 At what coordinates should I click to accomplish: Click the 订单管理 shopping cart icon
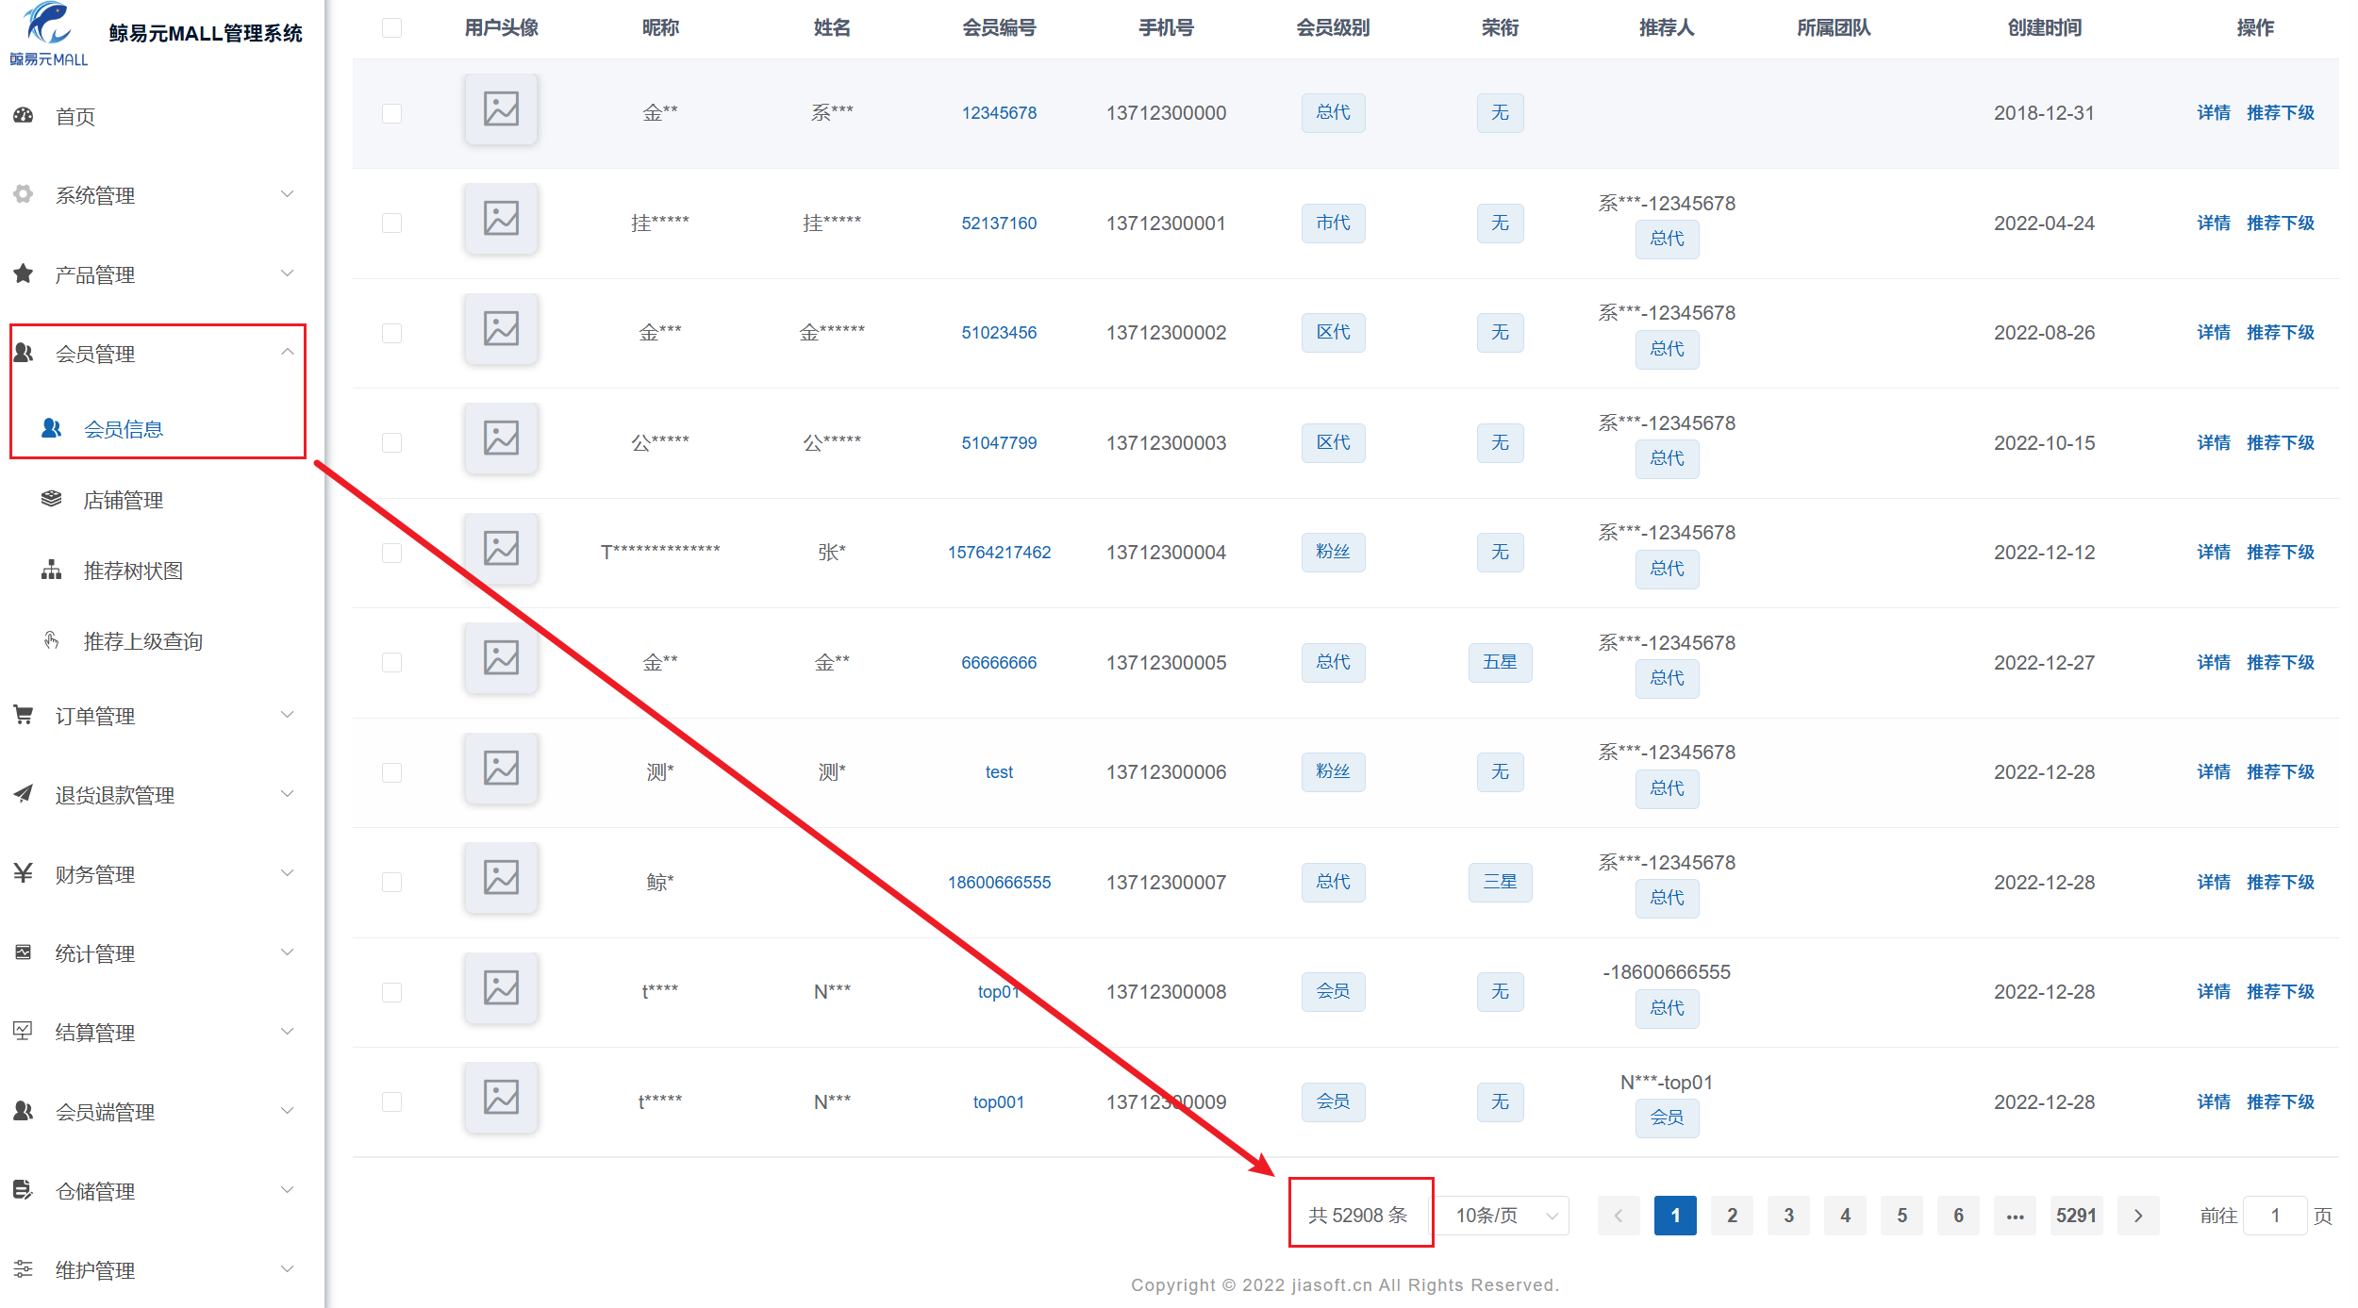[x=24, y=715]
